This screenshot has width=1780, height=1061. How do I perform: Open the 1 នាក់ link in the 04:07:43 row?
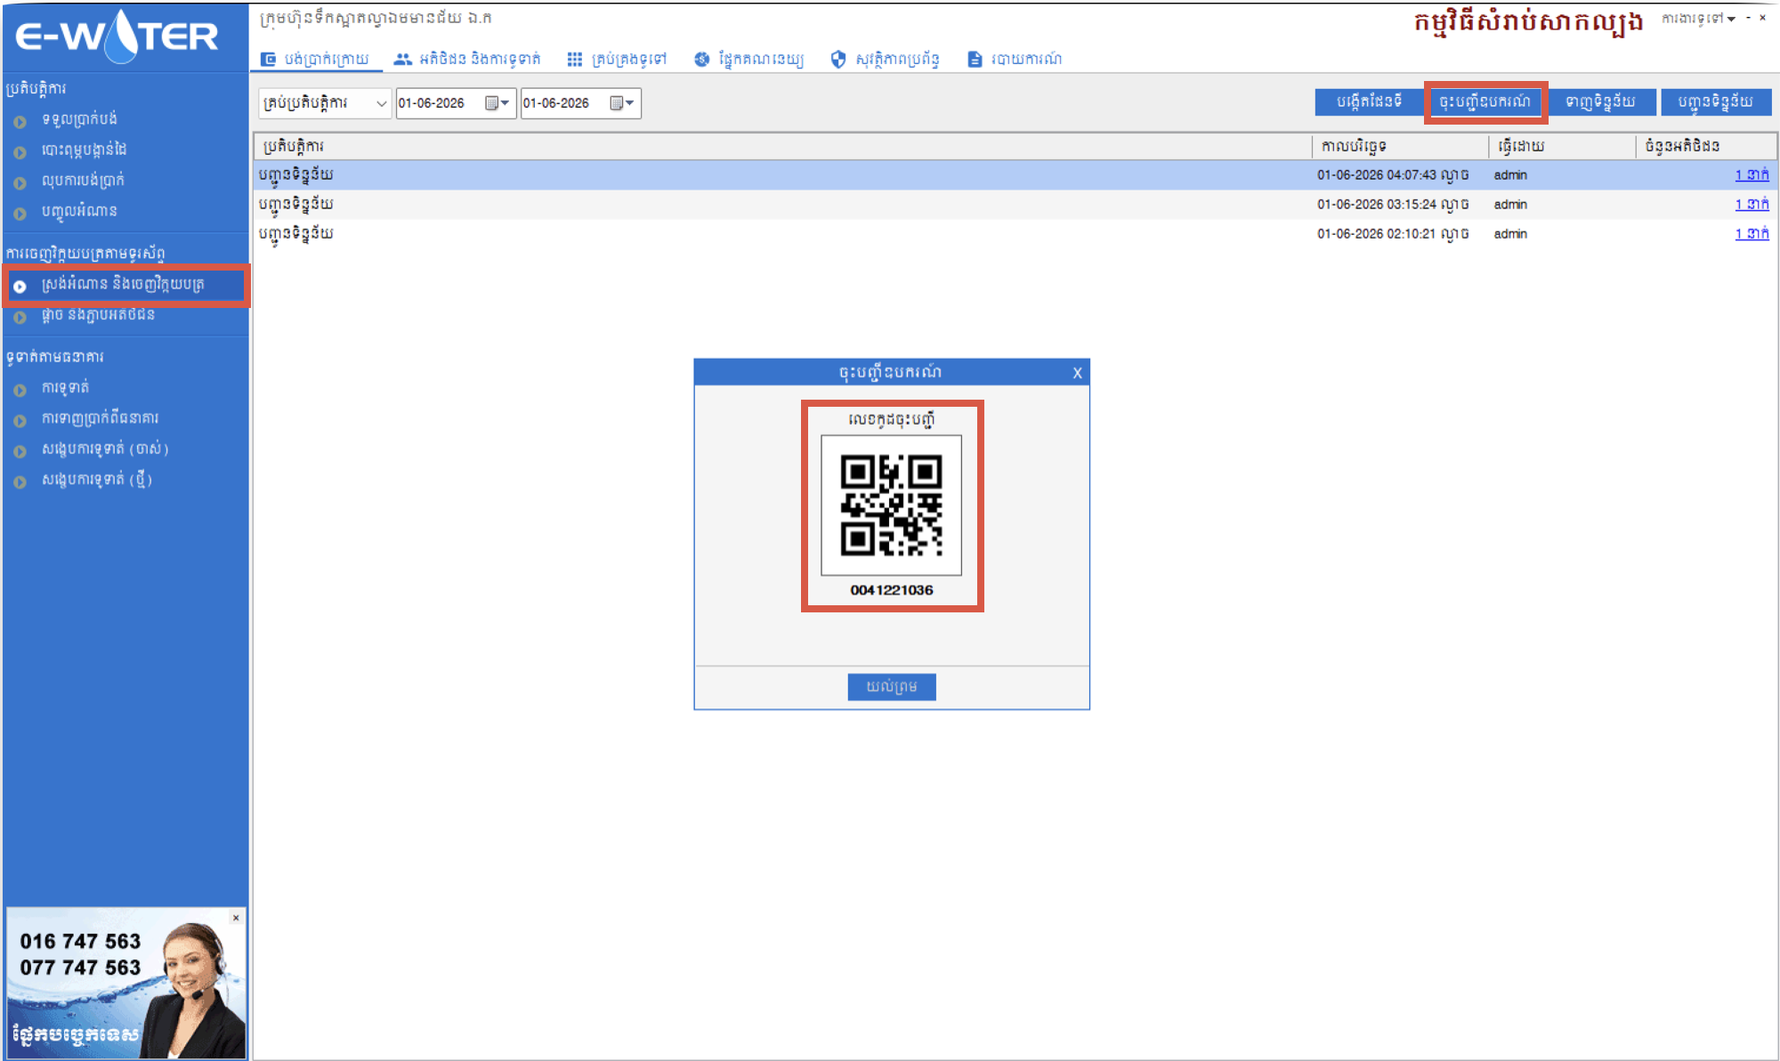coord(1752,174)
